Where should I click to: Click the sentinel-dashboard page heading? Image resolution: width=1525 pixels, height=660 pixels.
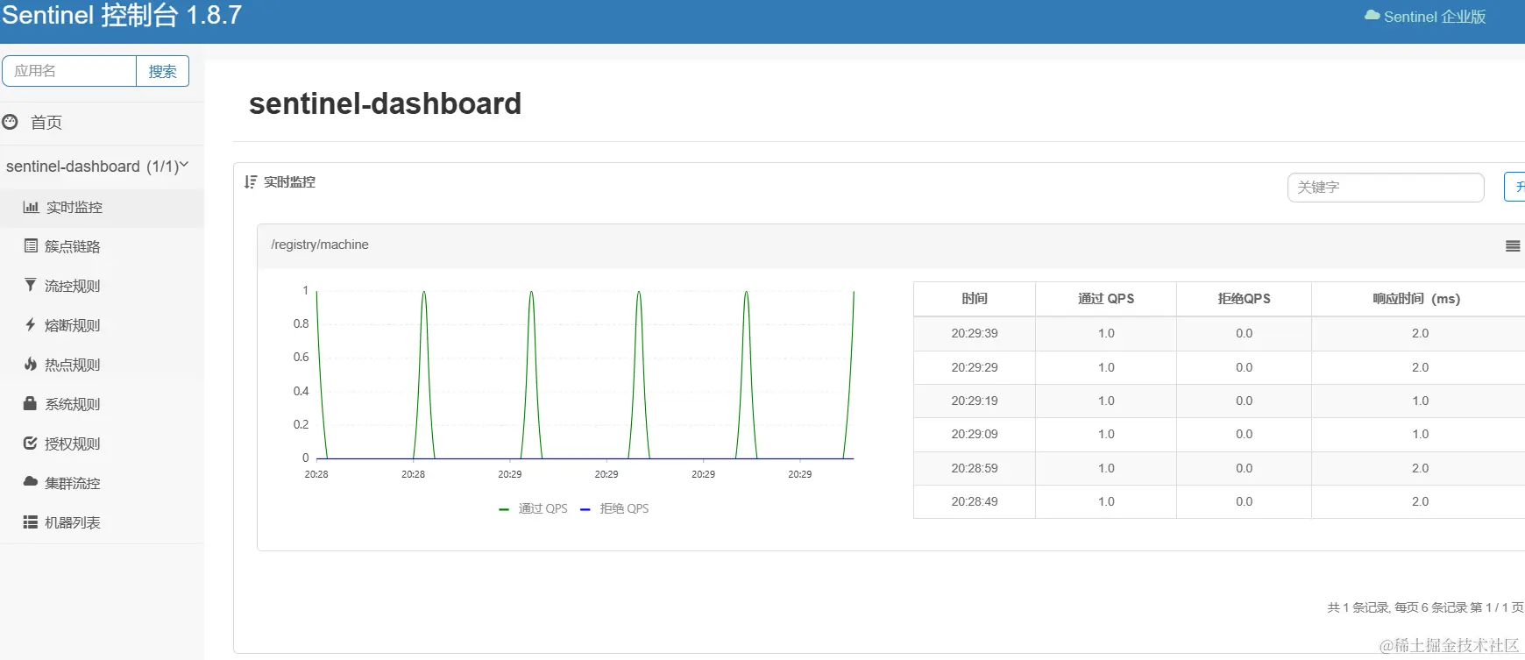[385, 103]
